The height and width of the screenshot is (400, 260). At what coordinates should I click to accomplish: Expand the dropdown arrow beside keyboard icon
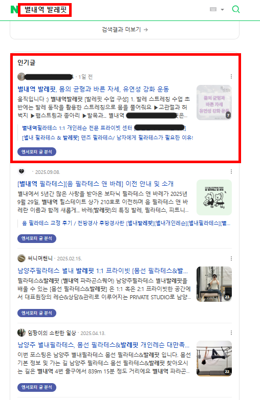(x=222, y=10)
